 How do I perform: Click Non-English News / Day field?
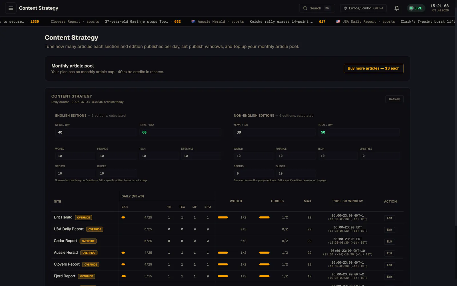[x=275, y=132]
